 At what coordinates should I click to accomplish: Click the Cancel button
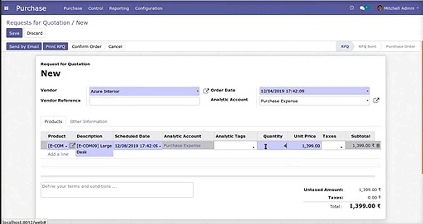[x=115, y=46]
